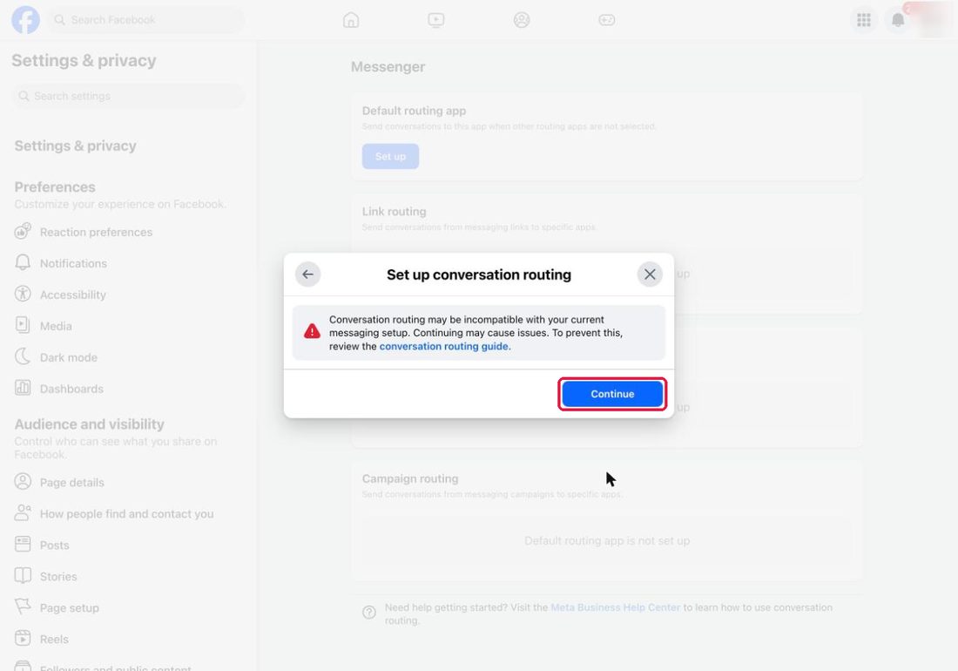Go to the Home feed icon

(351, 20)
